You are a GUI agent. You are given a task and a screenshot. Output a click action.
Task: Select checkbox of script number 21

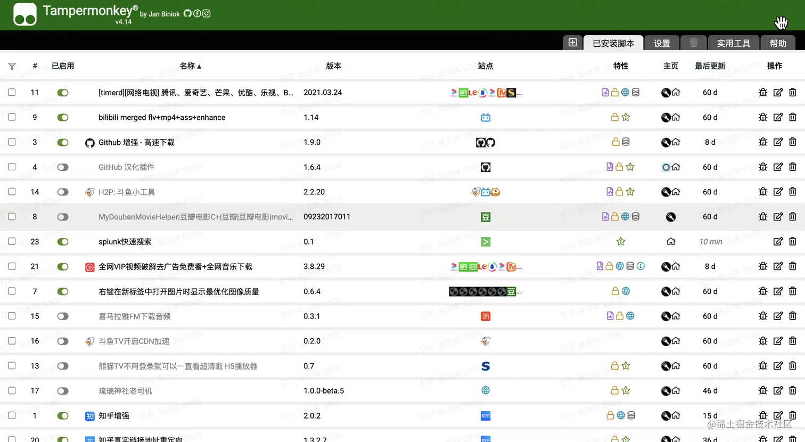pyautogui.click(x=12, y=266)
